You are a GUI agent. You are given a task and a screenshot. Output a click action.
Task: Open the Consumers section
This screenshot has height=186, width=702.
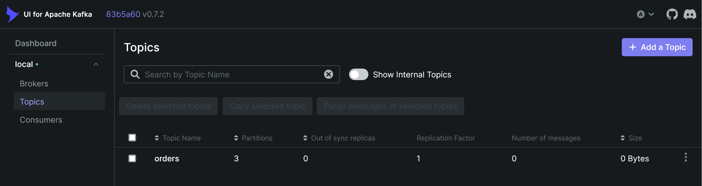(41, 120)
